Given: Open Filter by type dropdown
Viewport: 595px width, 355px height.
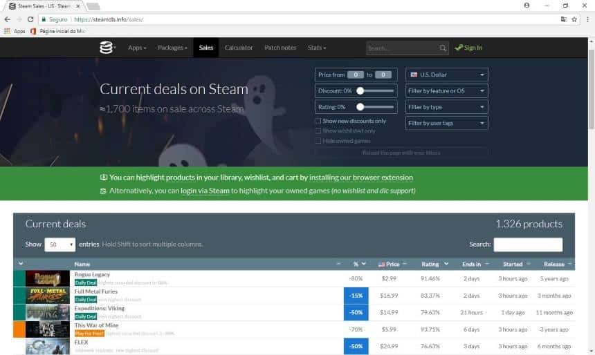Looking at the screenshot, I should (447, 107).
